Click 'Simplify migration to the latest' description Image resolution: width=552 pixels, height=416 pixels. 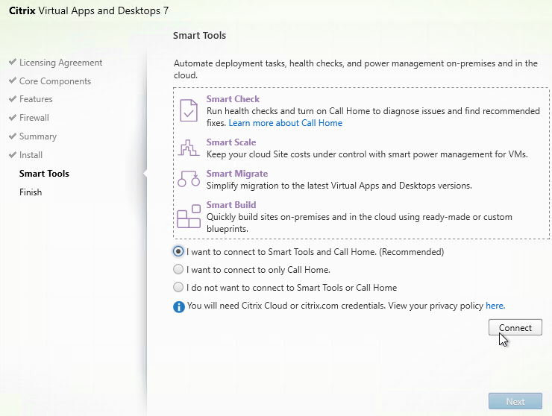click(x=339, y=186)
